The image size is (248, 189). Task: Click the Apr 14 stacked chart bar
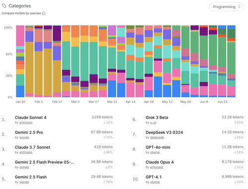click(130, 61)
